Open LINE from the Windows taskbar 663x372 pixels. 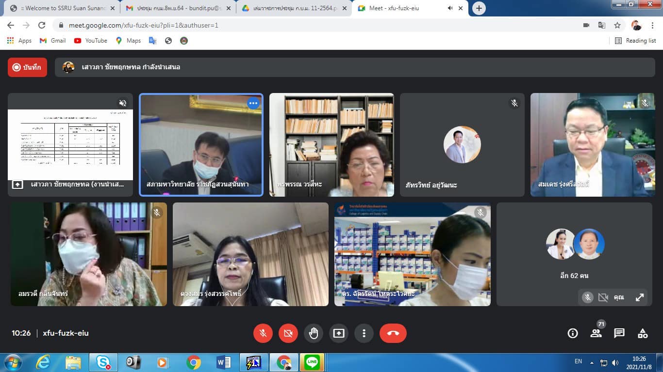[x=312, y=362]
